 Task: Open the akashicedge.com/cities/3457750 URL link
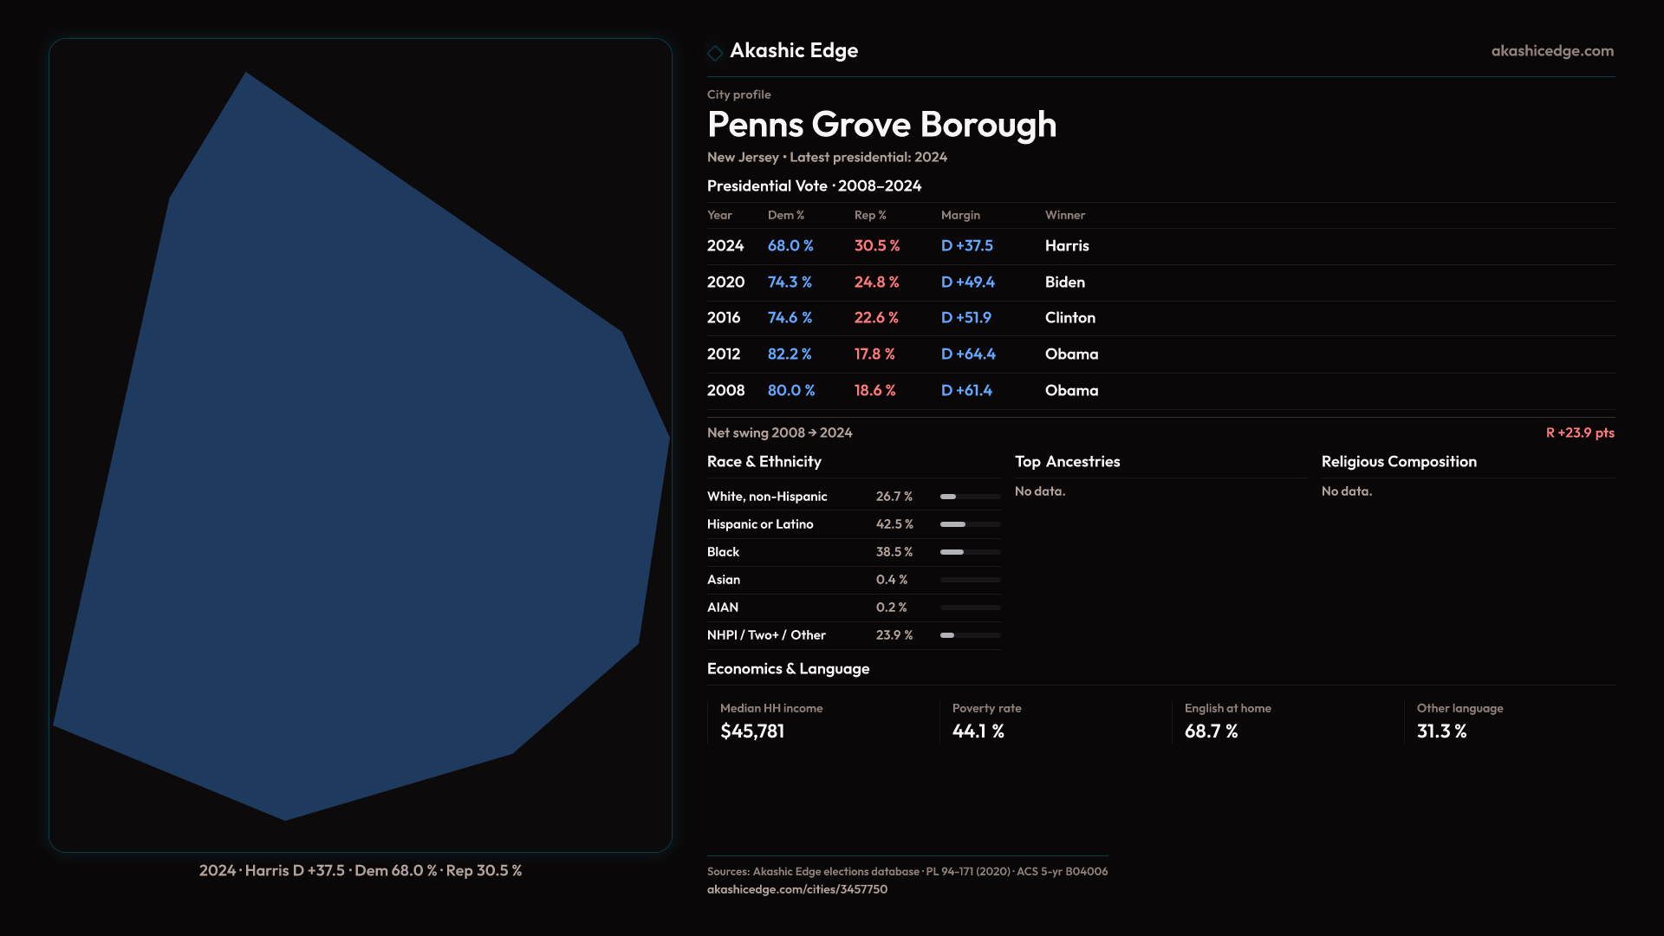[796, 889]
